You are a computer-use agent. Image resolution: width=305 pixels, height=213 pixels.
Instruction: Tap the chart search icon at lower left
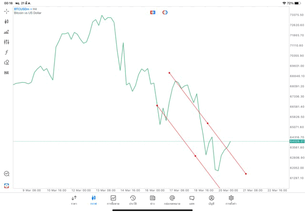pyautogui.click(x=7, y=174)
